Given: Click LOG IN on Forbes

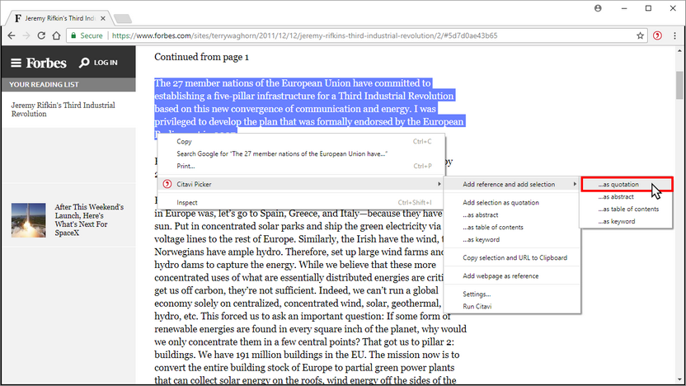Looking at the screenshot, I should pyautogui.click(x=106, y=63).
